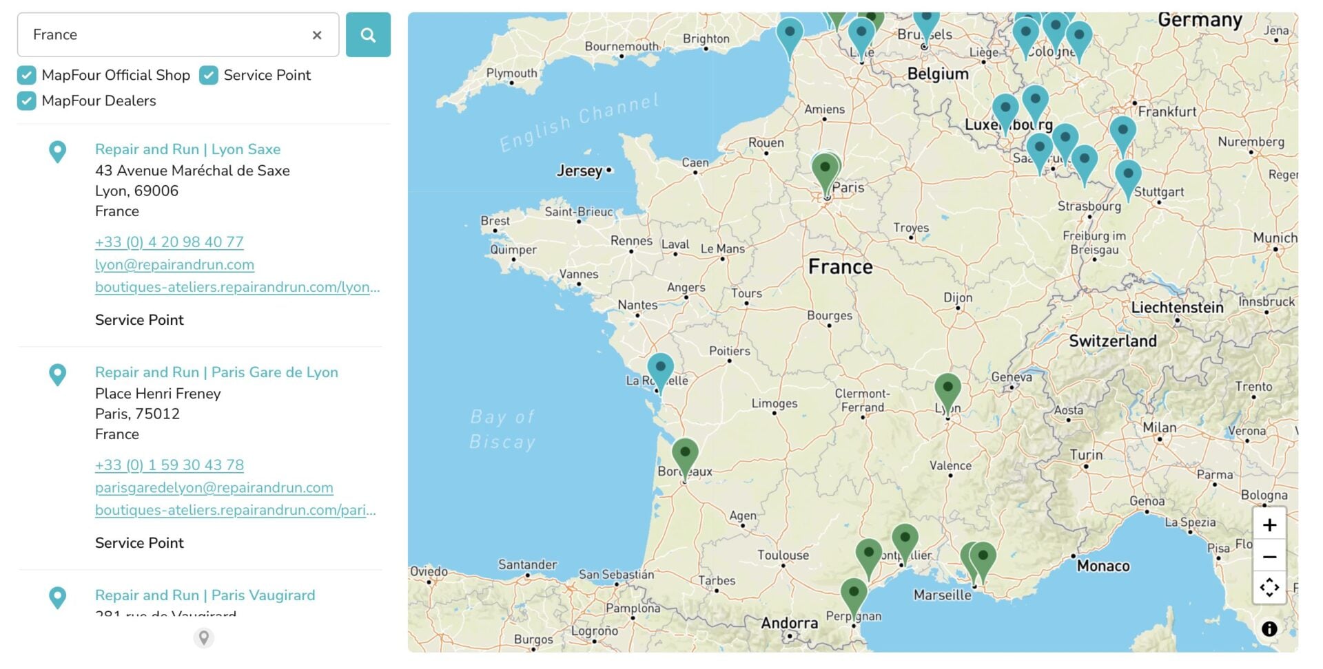
Task: Zoom in on the map
Action: pyautogui.click(x=1269, y=525)
